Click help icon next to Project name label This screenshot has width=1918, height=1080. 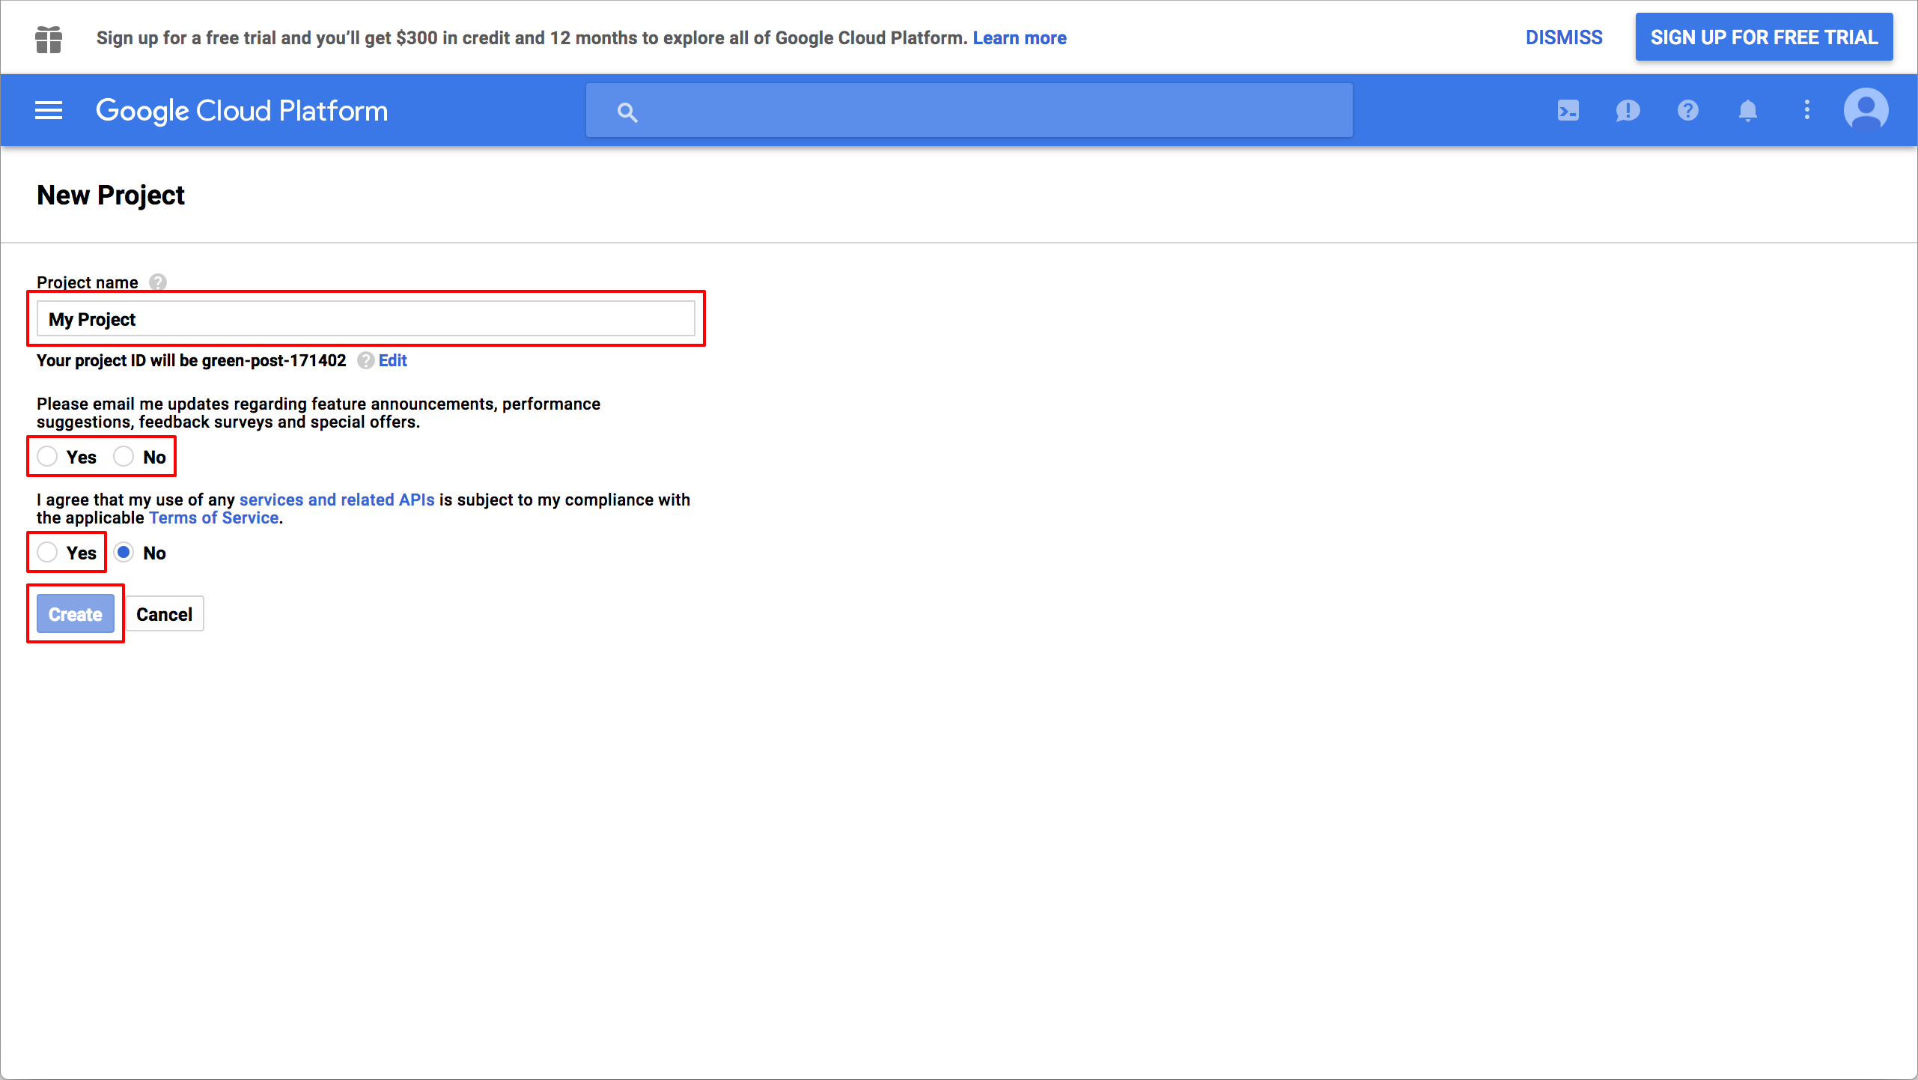(157, 282)
